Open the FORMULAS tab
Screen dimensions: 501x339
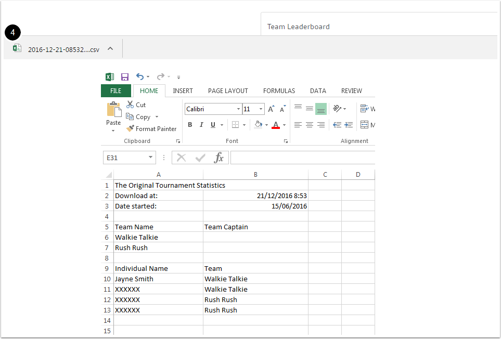[x=279, y=90]
